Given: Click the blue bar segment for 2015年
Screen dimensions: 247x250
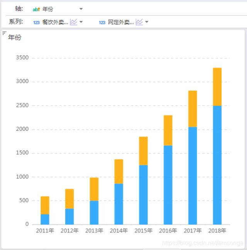Looking at the screenshot, I should click(143, 195).
